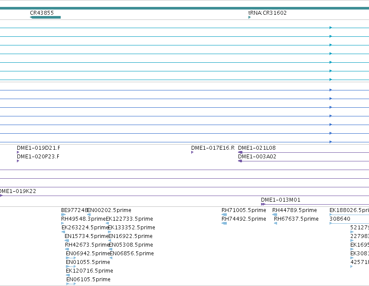Select the DME1-019K22 clone label
This screenshot has height=286, width=369.
18,191
